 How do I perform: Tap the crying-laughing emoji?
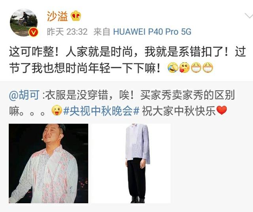pyautogui.click(x=173, y=68)
